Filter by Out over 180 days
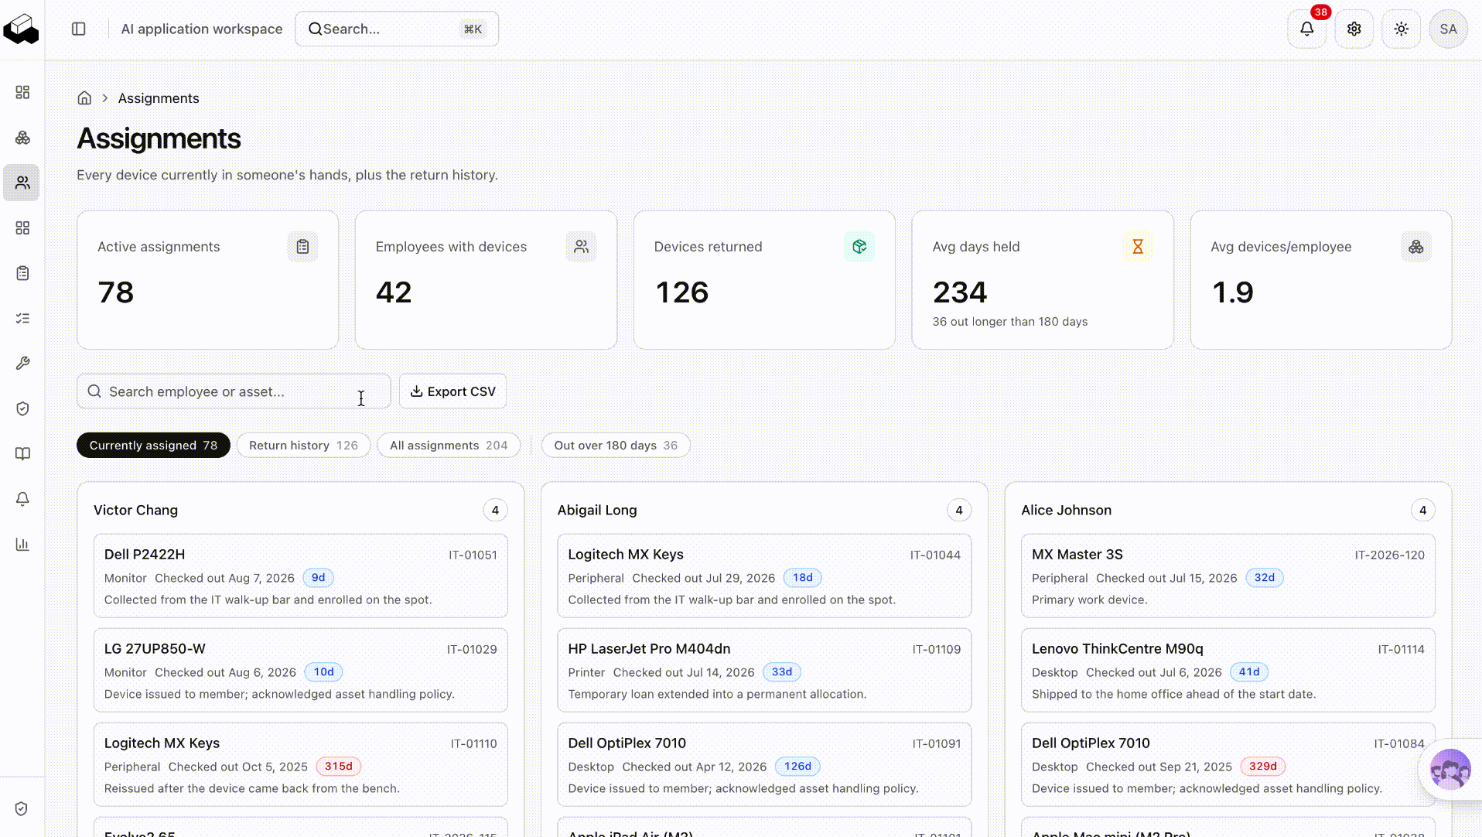Screen dimensions: 1482x837 click(616, 446)
